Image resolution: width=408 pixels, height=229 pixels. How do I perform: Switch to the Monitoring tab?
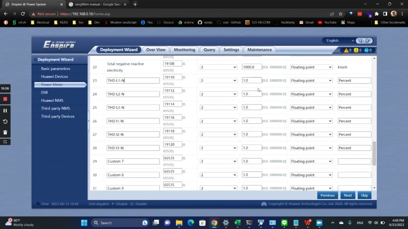tap(184, 50)
